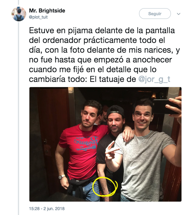Open the tweet's timestamp 15:28 - 2 jun. 2018
This screenshot has height=215, width=193.
click(x=47, y=209)
